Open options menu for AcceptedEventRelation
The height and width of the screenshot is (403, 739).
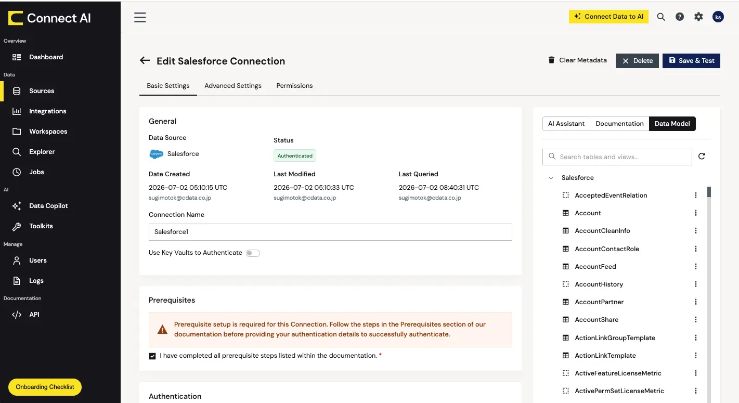[x=696, y=196]
